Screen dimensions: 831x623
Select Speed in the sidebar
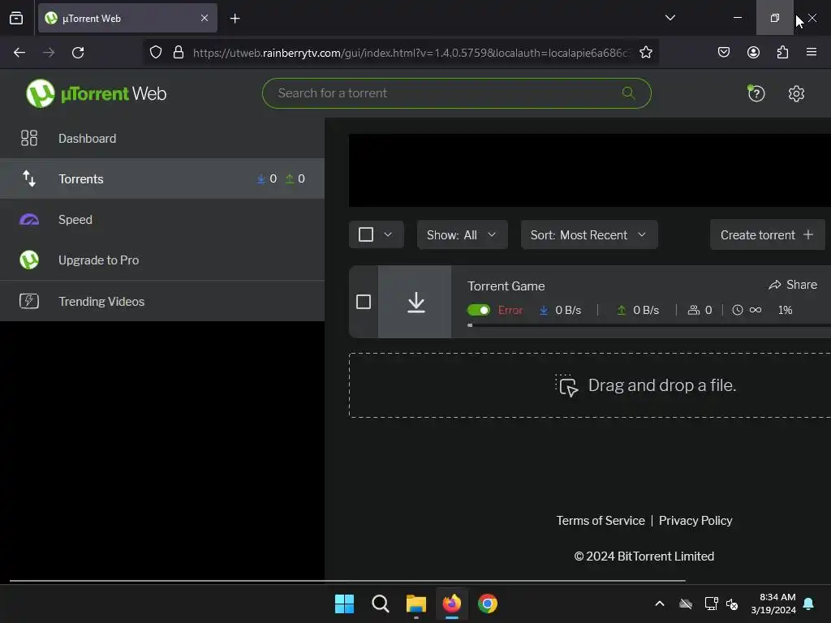[x=162, y=219]
